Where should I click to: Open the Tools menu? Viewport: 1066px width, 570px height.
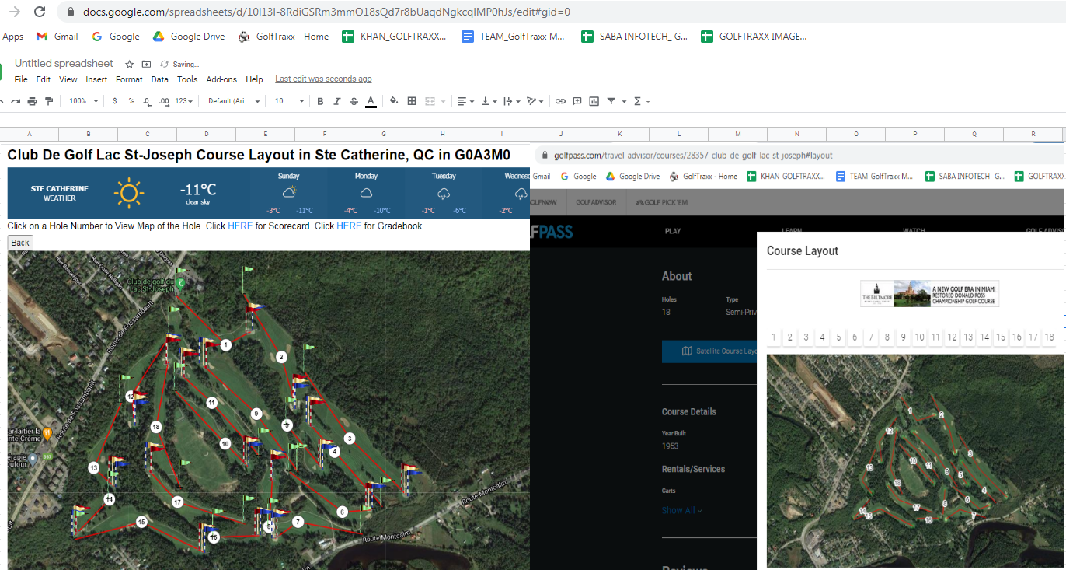(187, 79)
